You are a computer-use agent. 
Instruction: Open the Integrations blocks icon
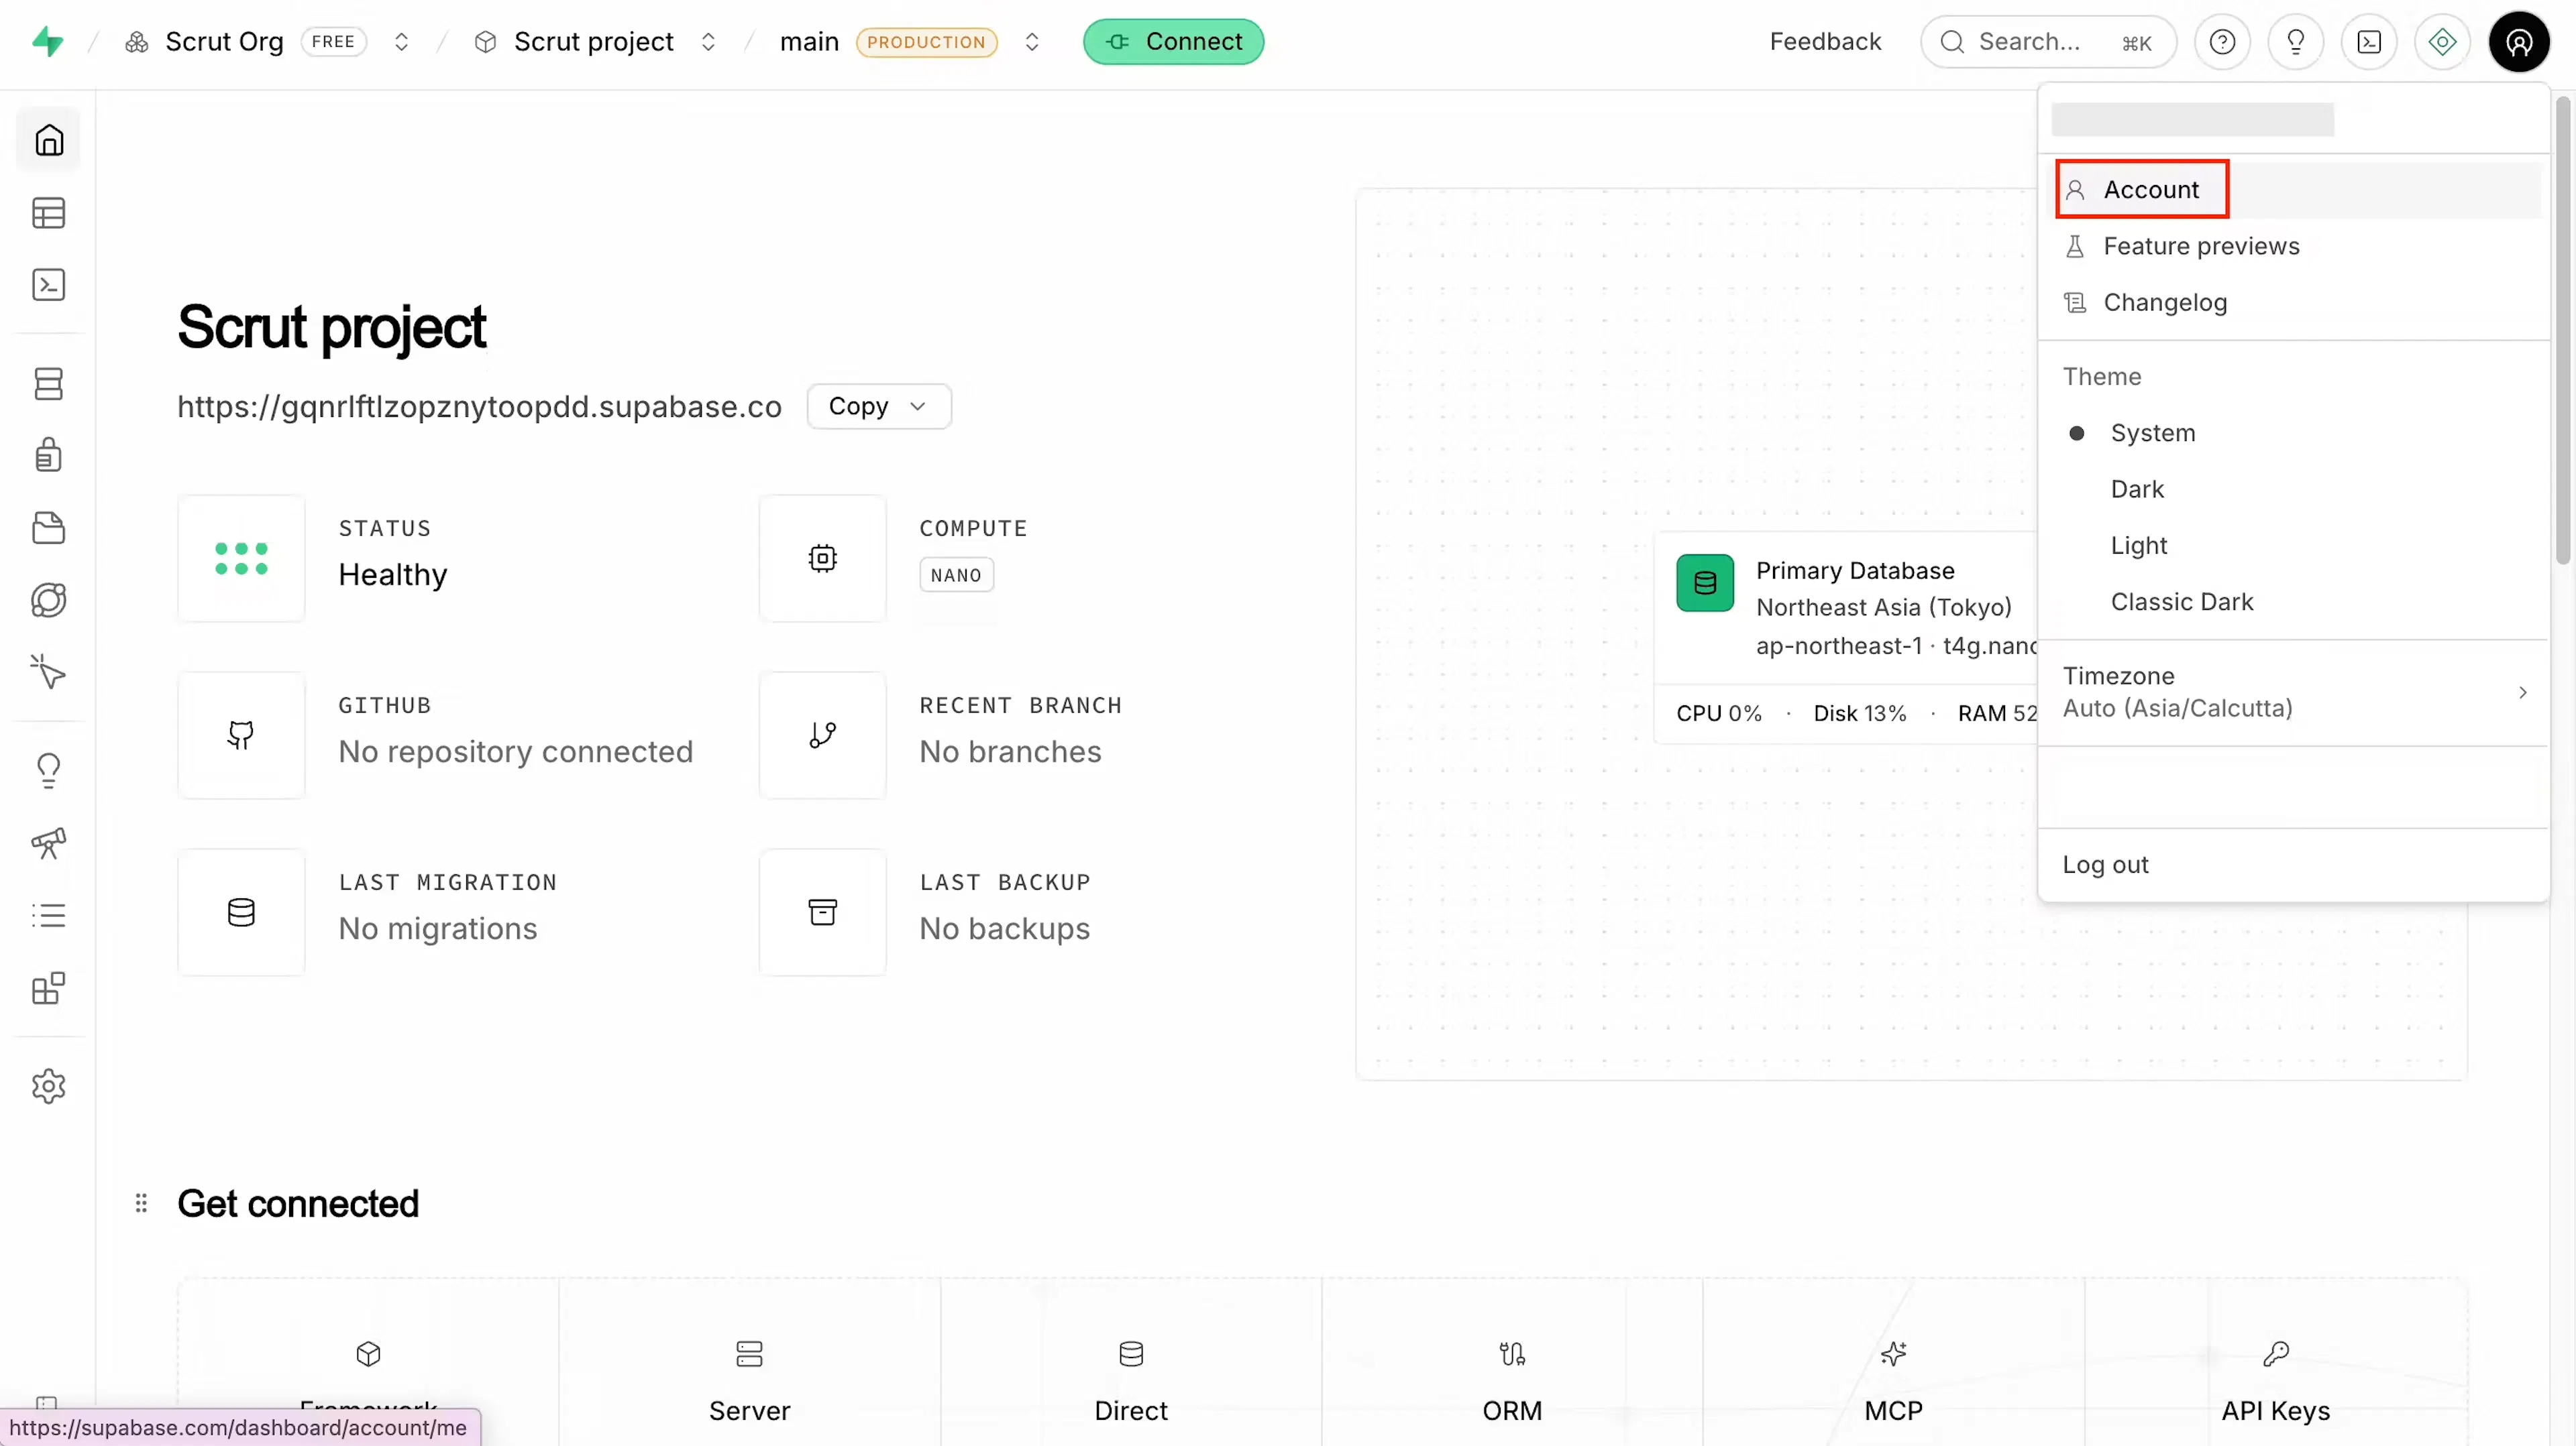point(49,988)
